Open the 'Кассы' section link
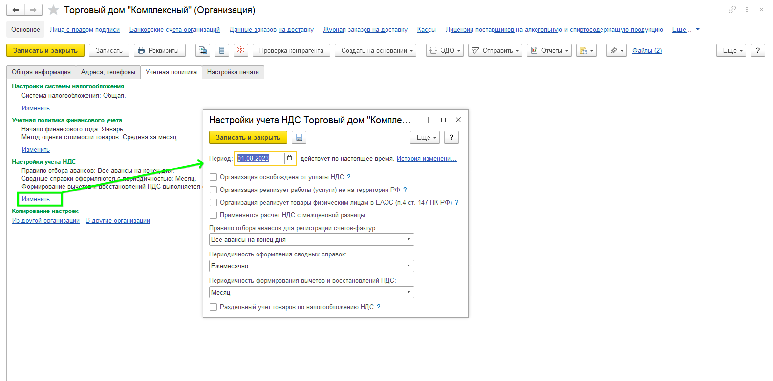Image resolution: width=773 pixels, height=381 pixels. (x=426, y=29)
